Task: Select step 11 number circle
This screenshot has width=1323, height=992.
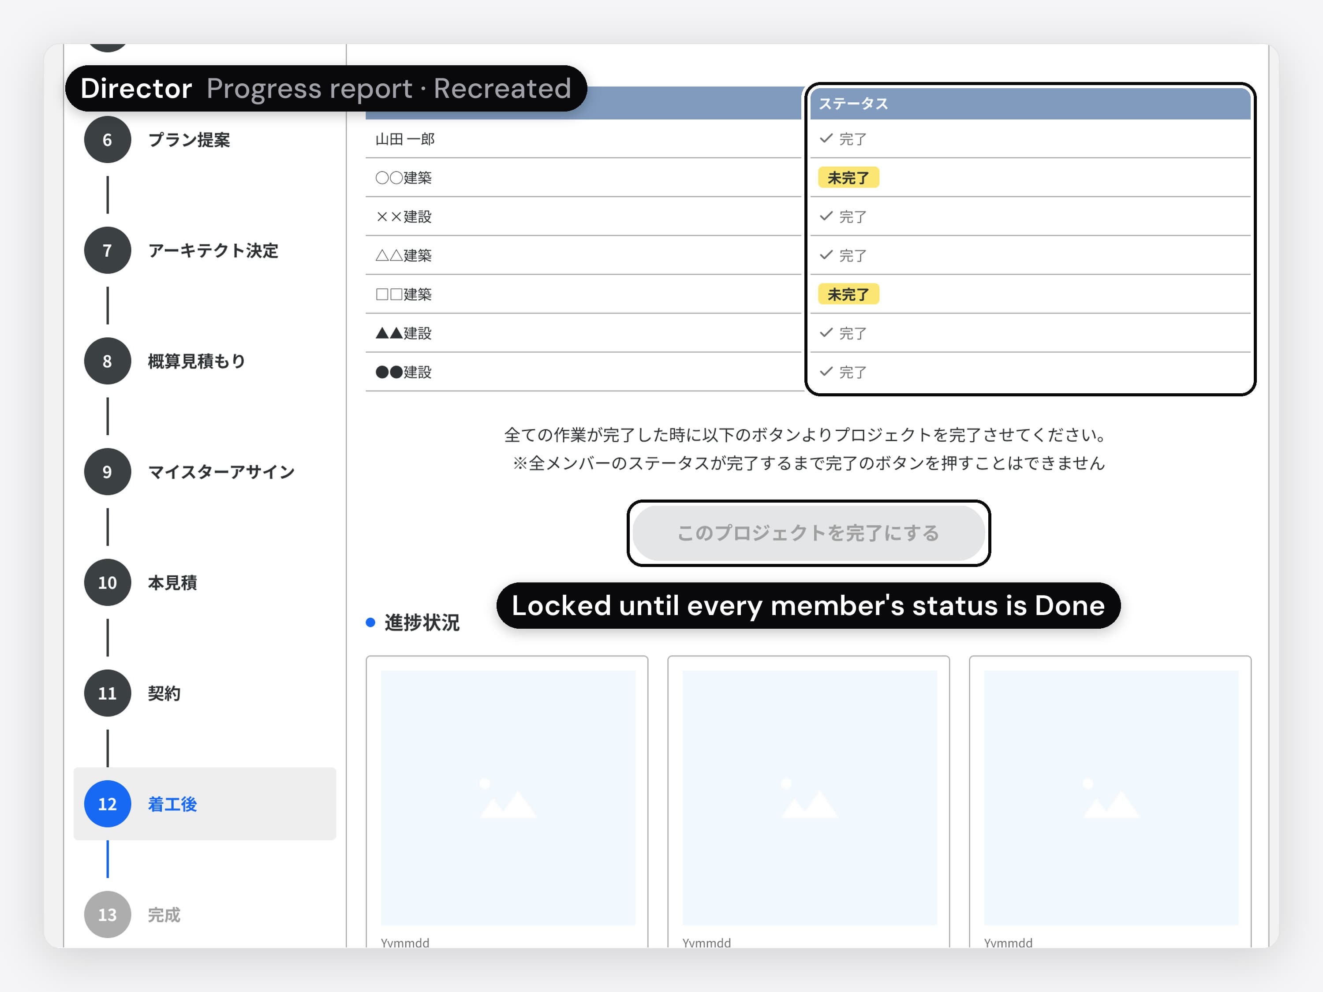Action: [x=107, y=693]
